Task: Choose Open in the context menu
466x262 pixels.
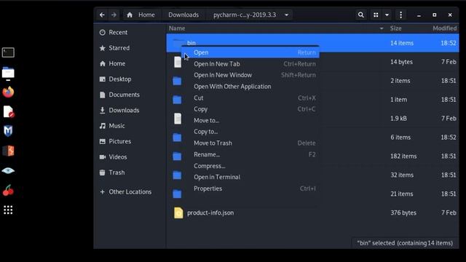Action: point(250,52)
